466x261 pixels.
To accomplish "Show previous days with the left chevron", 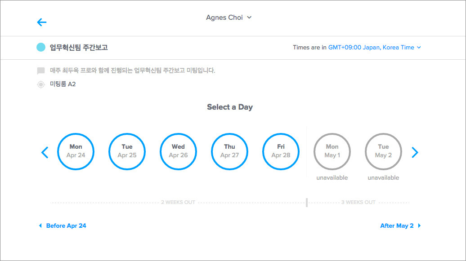I will (45, 152).
